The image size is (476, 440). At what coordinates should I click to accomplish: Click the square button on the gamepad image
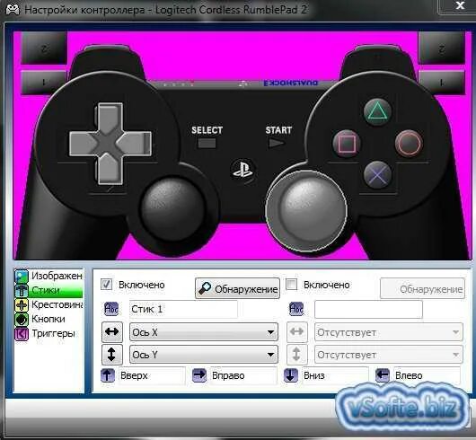[x=347, y=143]
